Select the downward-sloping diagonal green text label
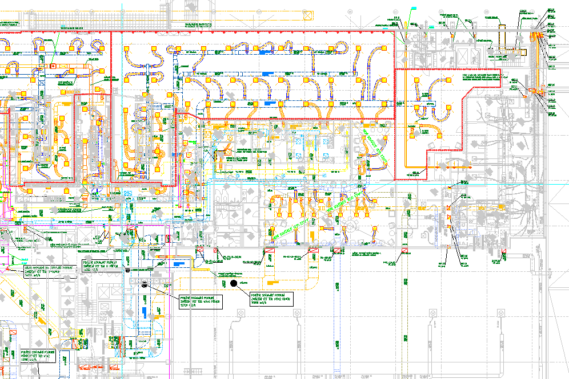The height and width of the screenshot is (379, 569). 374,144
